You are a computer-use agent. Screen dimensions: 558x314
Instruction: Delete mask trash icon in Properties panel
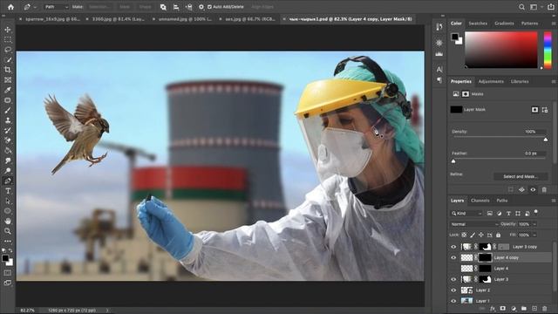[544, 190]
